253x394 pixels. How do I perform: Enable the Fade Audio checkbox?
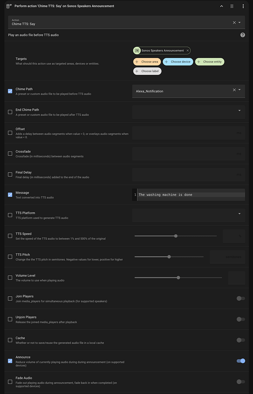pos(10,382)
